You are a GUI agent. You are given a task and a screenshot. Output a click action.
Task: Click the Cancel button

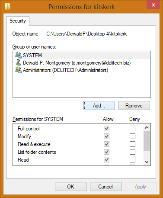pyautogui.click(x=105, y=187)
